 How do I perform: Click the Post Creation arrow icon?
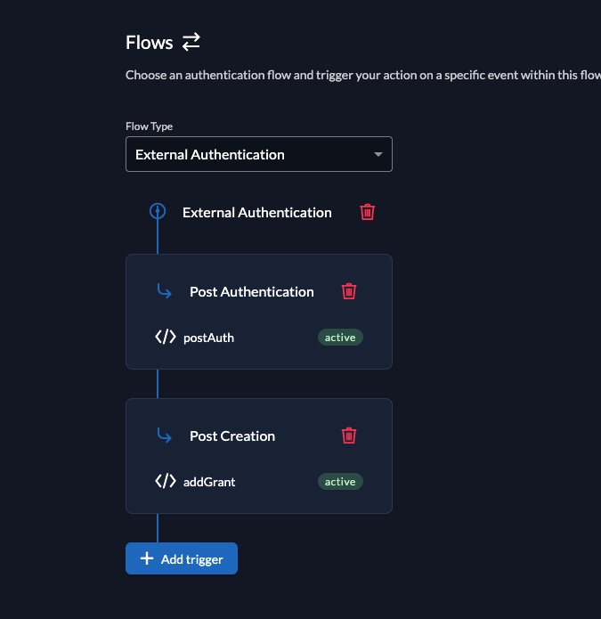[165, 436]
